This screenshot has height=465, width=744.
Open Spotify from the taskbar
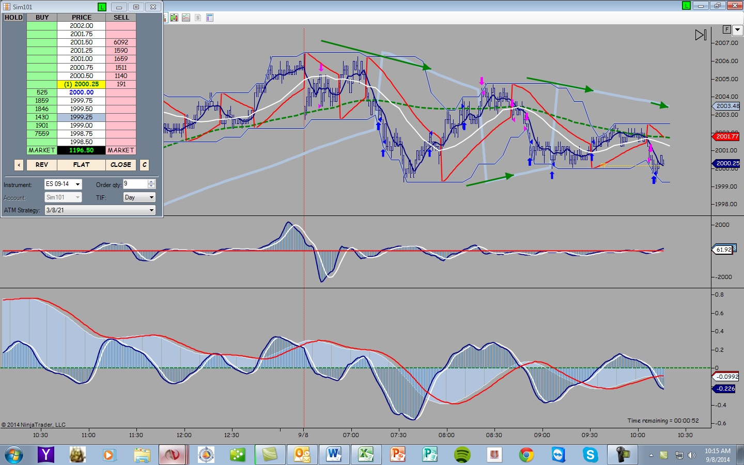click(462, 455)
